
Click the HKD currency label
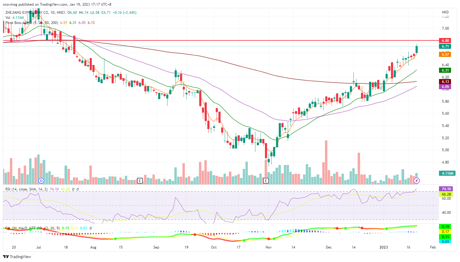pos(445,12)
